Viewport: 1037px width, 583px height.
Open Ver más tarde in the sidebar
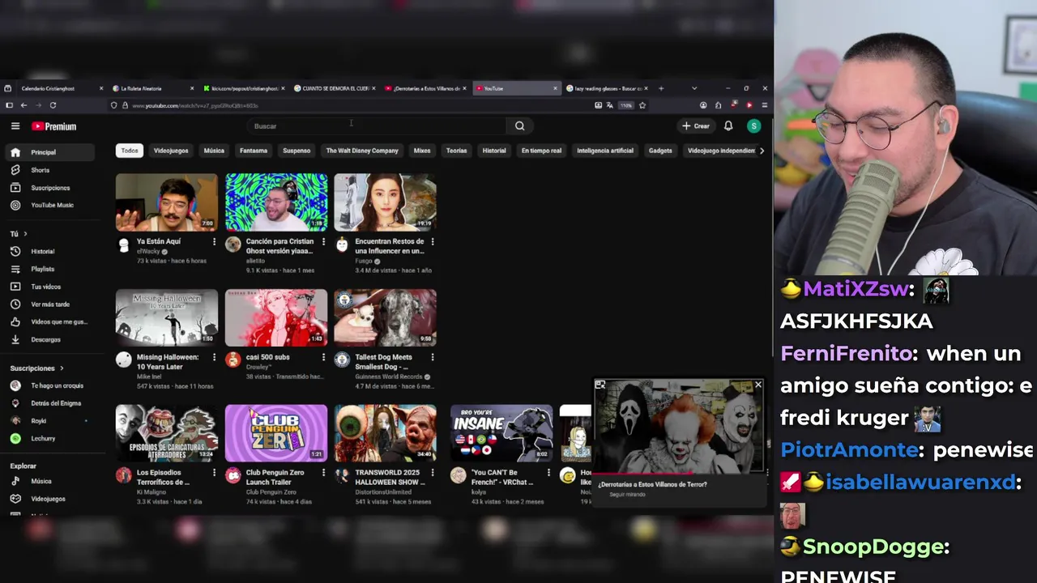click(50, 304)
